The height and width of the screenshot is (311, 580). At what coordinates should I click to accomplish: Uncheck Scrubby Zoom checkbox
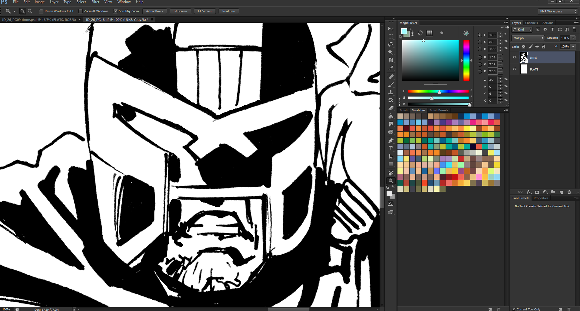coord(115,11)
